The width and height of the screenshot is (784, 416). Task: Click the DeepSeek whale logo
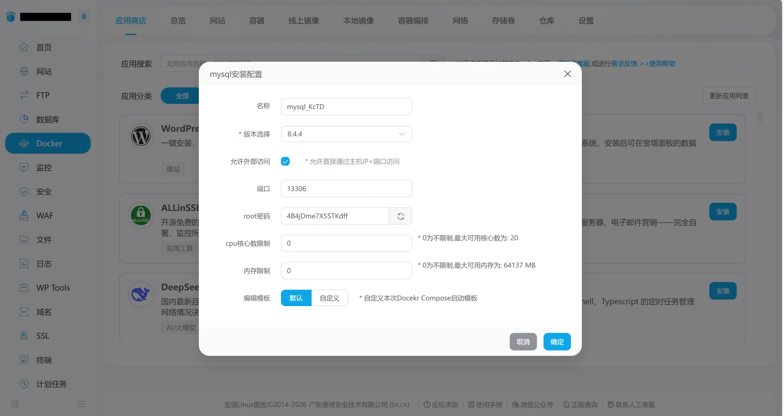tap(141, 294)
